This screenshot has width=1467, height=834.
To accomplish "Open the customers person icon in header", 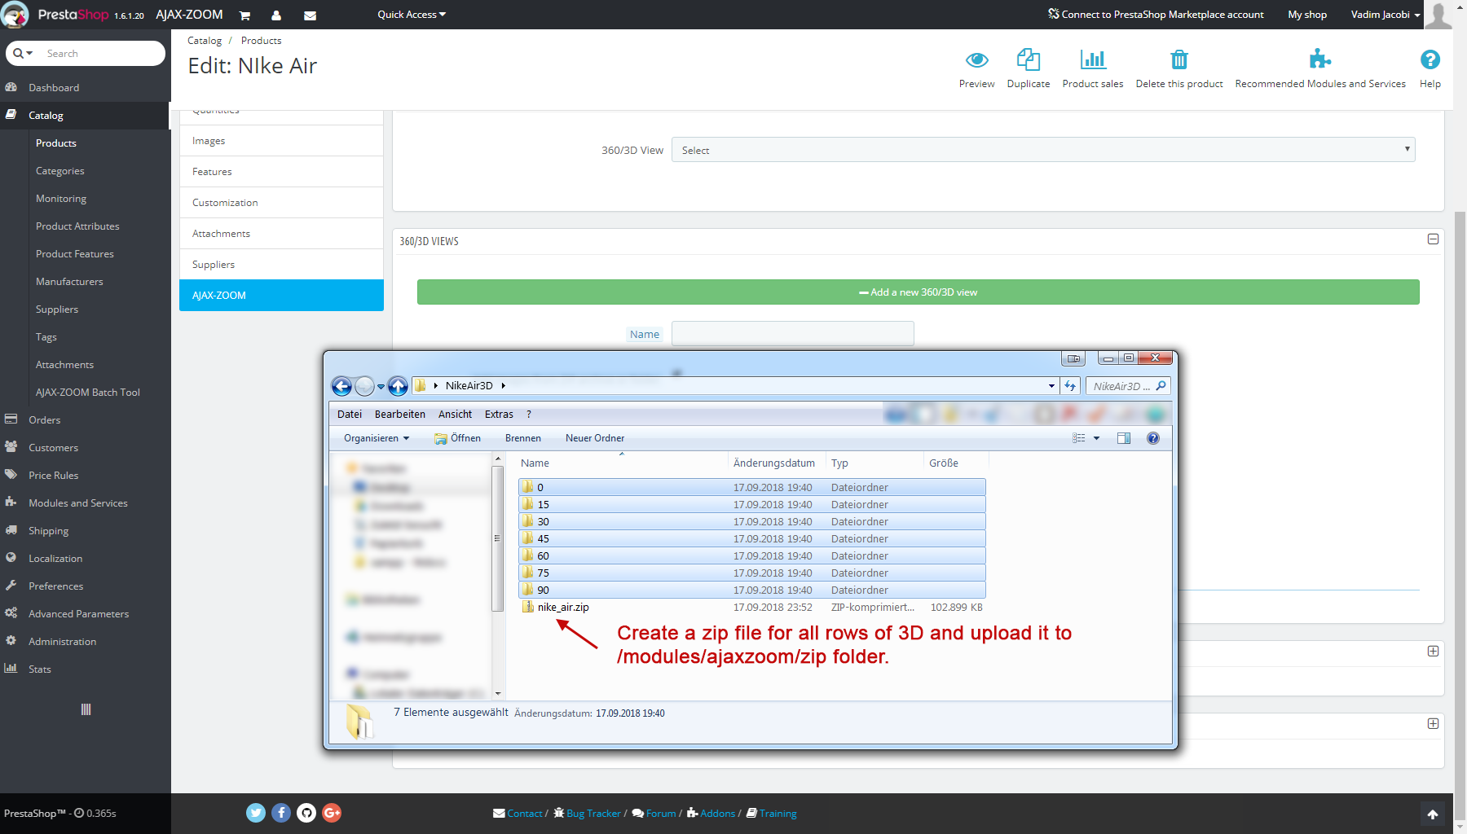I will point(276,15).
